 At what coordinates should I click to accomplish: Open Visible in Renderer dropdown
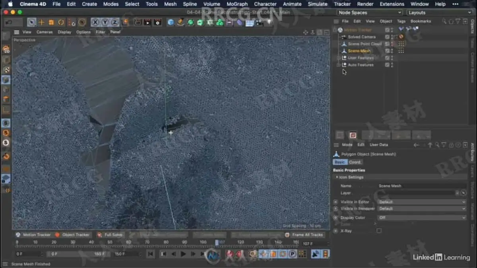tap(422, 208)
